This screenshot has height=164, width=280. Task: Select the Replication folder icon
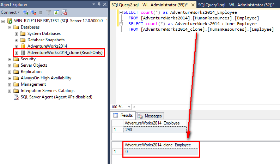16,72
